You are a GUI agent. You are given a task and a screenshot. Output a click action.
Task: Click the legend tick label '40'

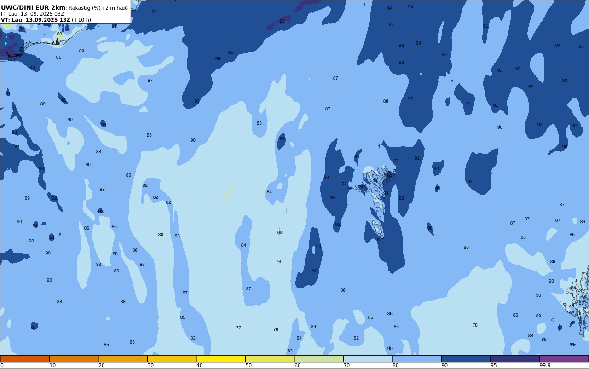click(x=200, y=365)
